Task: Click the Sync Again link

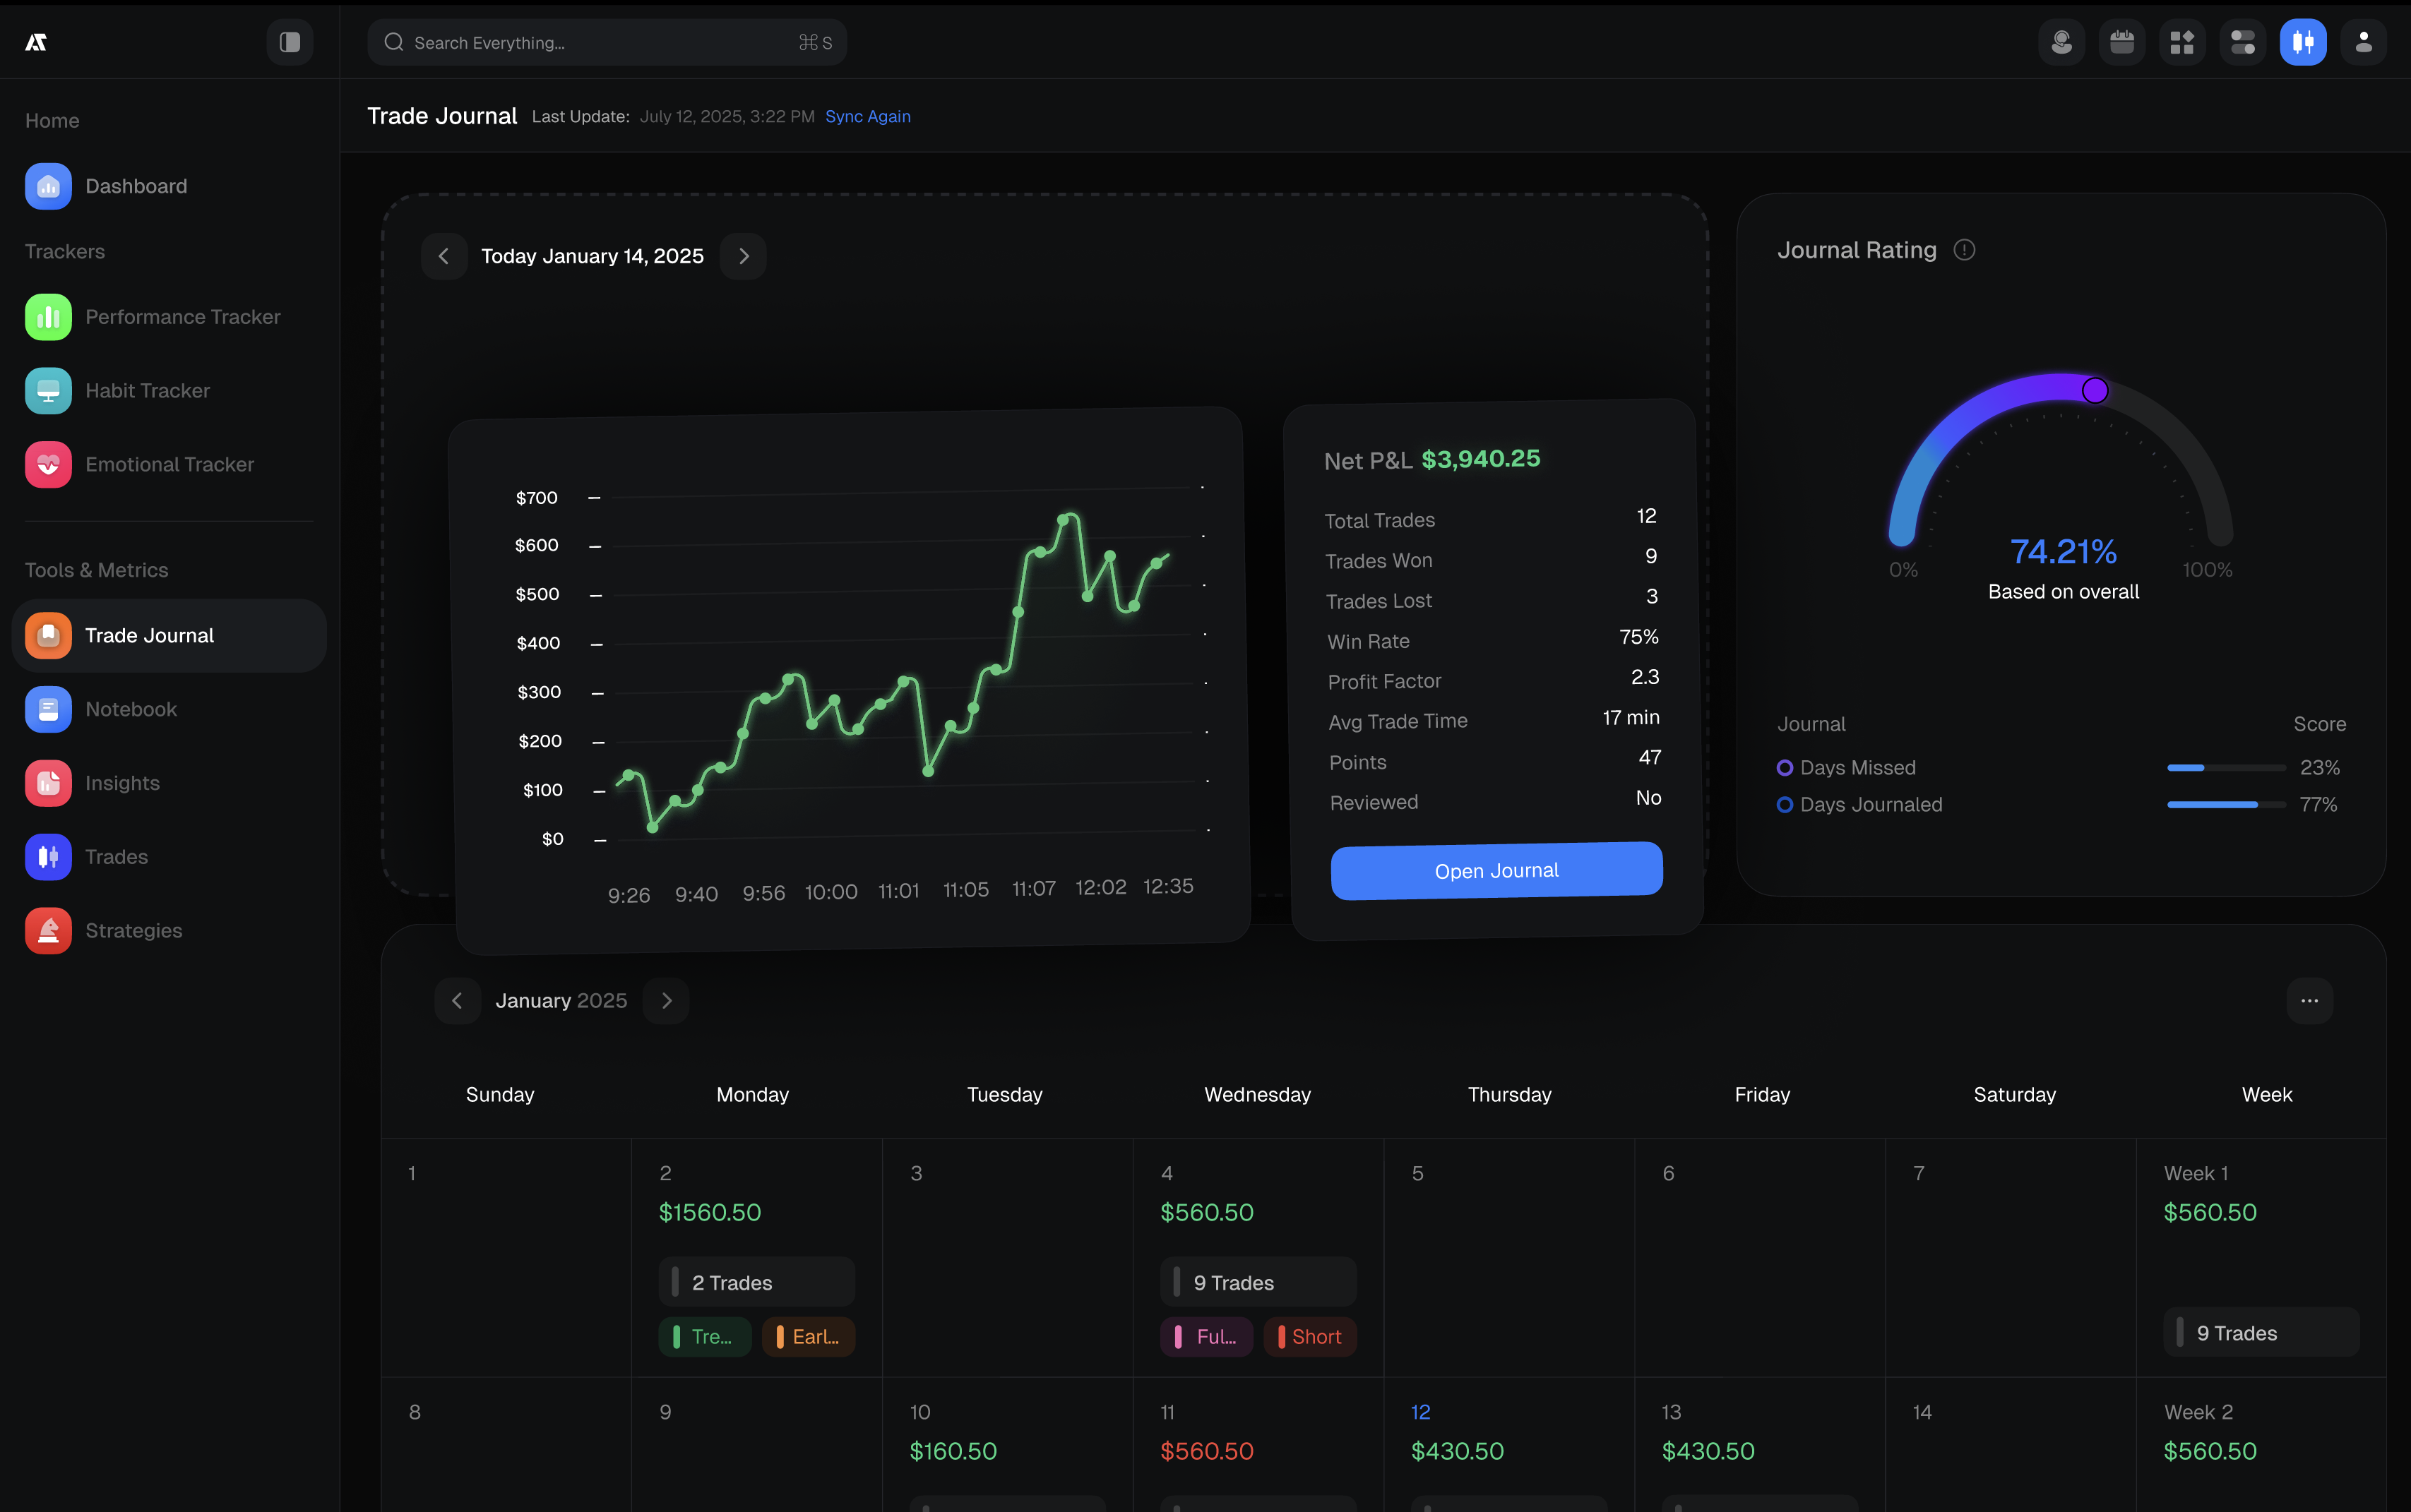Action: (x=867, y=116)
